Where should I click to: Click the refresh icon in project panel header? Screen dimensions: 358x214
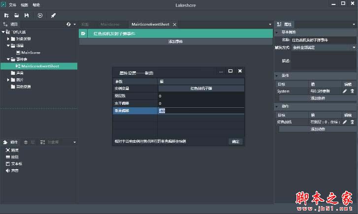[68, 24]
